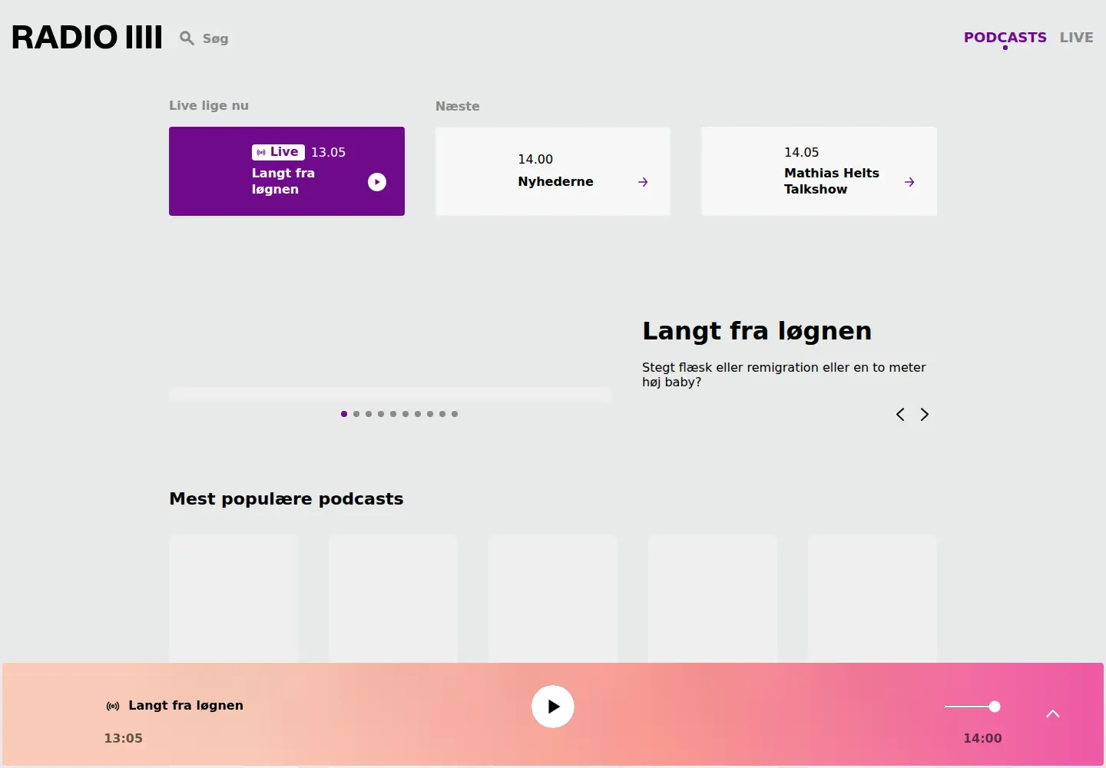Open the last visible popular podcast thumbnail
1106x768 pixels.
pos(873,599)
